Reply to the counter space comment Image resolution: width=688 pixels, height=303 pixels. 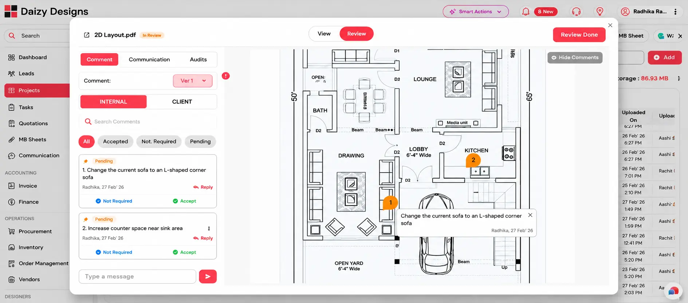pyautogui.click(x=203, y=238)
